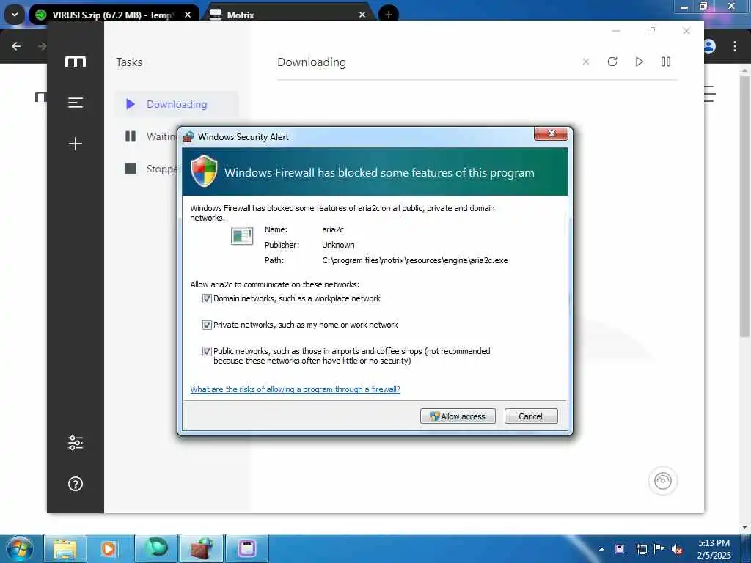Pause all tasks with the pause icon
Image resolution: width=751 pixels, height=563 pixels.
coord(666,62)
